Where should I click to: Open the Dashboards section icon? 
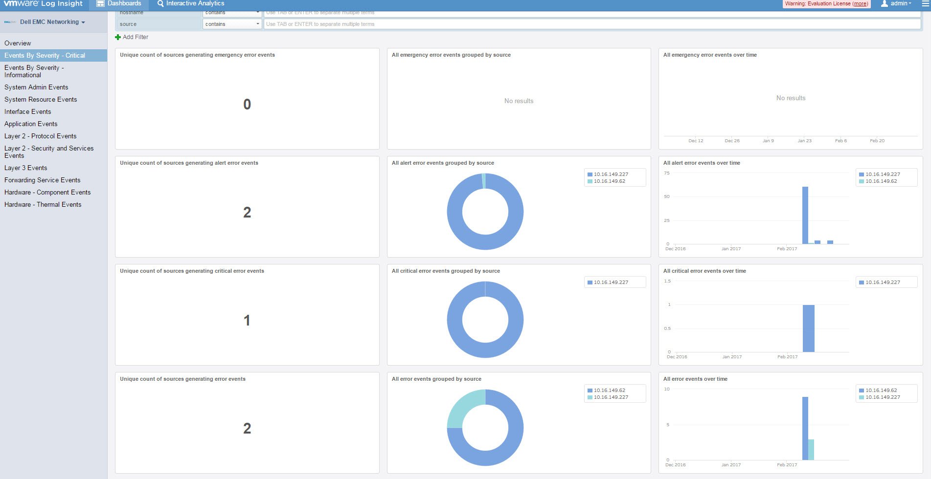[x=102, y=3]
